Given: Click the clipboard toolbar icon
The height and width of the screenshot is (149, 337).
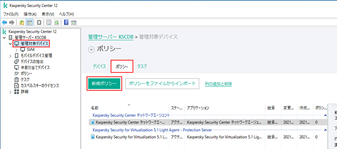Looking at the screenshot, I should pyautogui.click(x=39, y=22).
